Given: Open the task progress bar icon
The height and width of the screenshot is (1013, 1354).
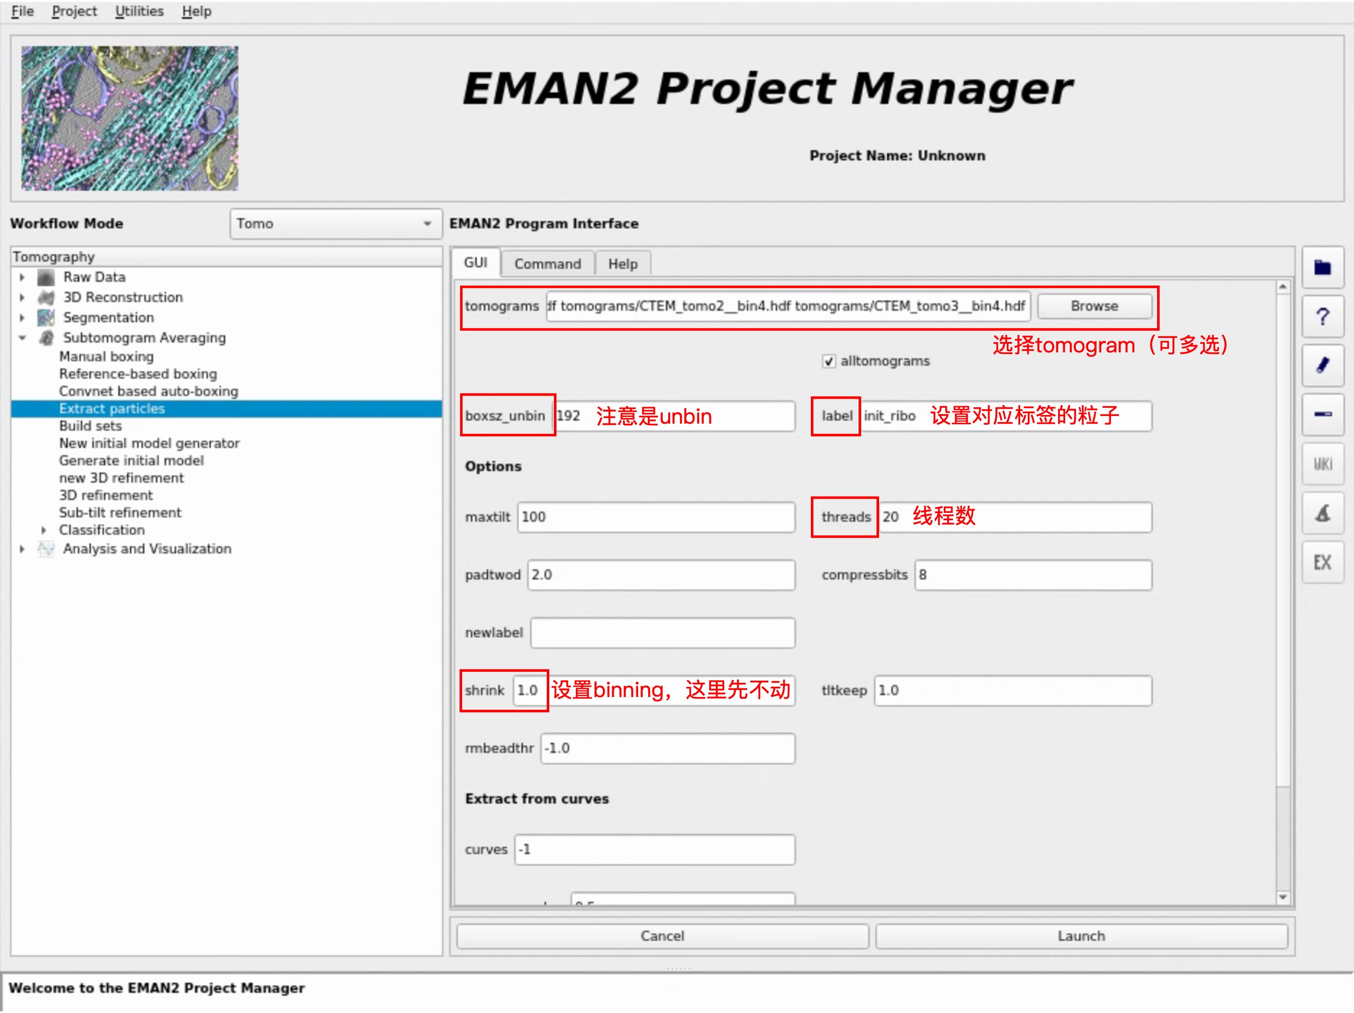Looking at the screenshot, I should (1322, 414).
